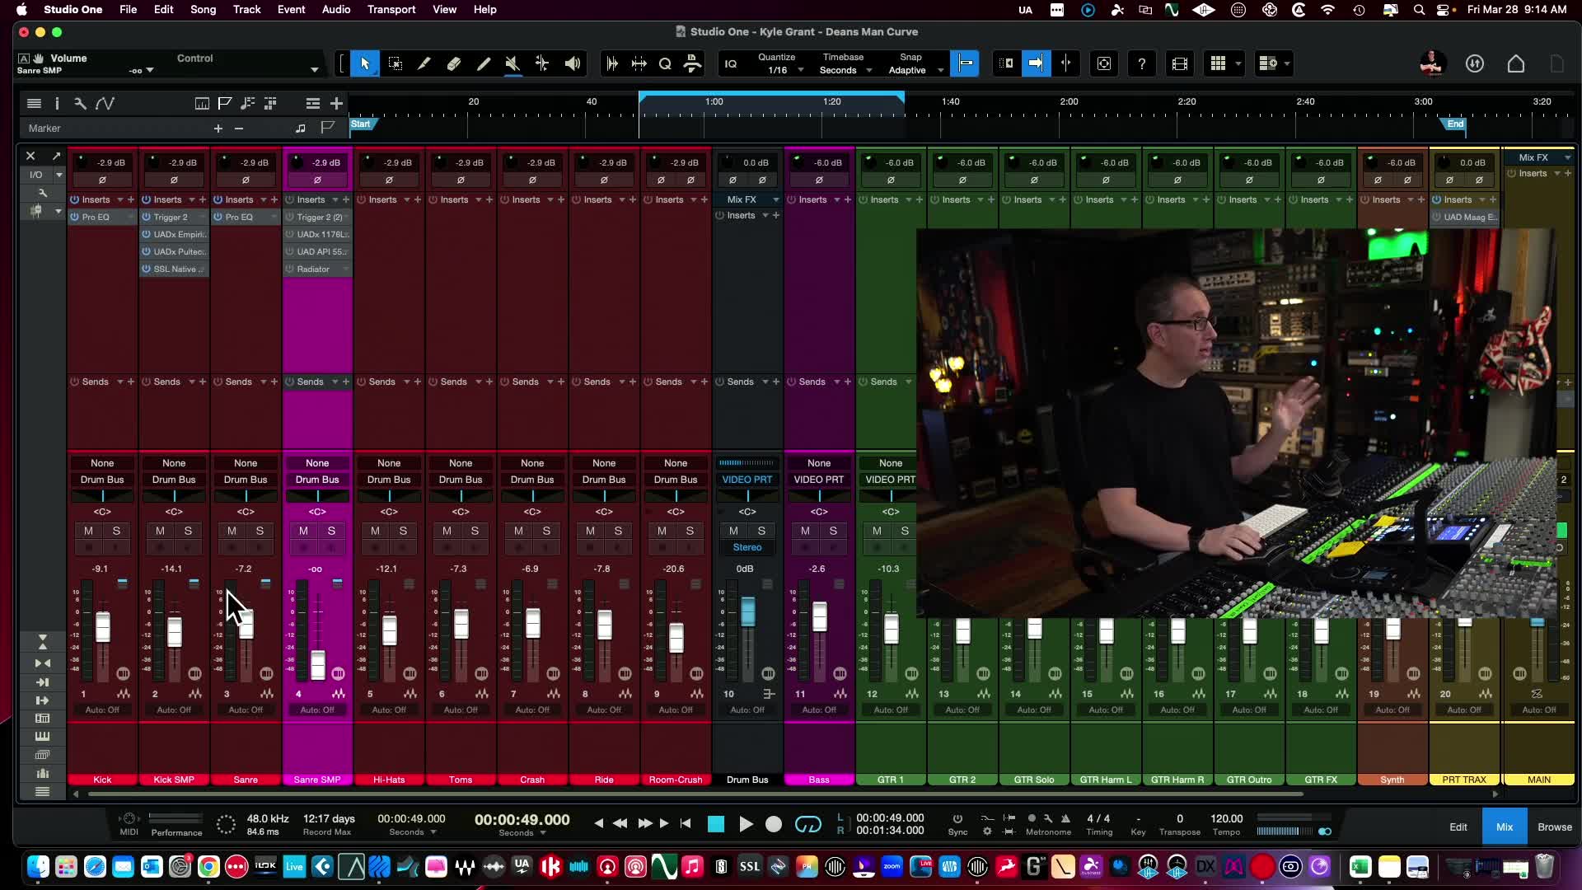Open Mix FX dropdown on Drum Bus channel
Screen dimensions: 1582x890
pyautogui.click(x=748, y=199)
